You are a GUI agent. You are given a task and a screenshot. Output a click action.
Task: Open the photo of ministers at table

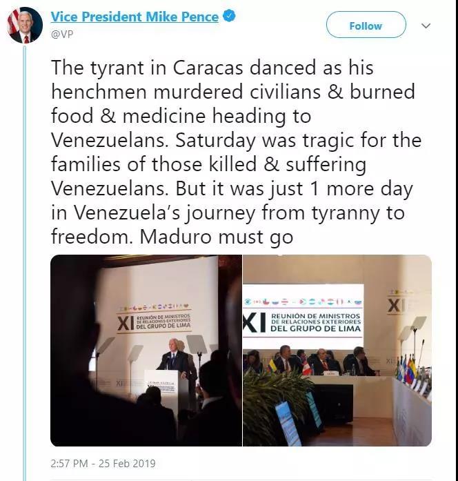[x=337, y=351]
